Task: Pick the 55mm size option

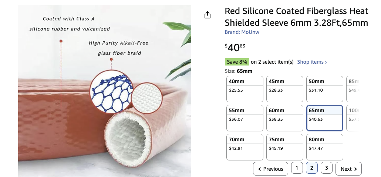Action: [x=245, y=118]
